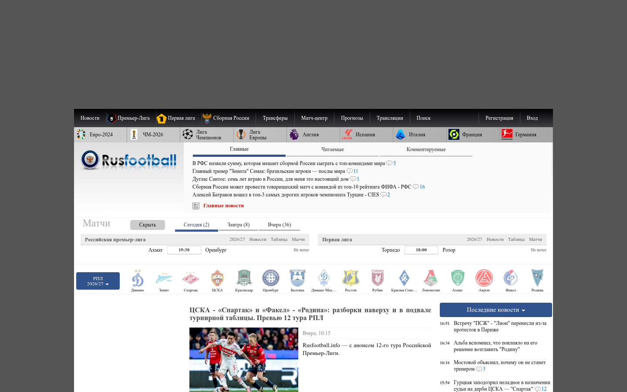This screenshot has width=627, height=392.
Task: Open the Крылья Советов club logo
Action: [404, 278]
